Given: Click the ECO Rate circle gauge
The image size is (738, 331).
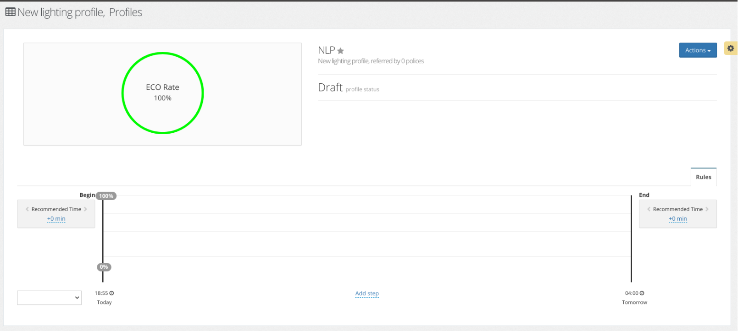Looking at the screenshot, I should (162, 93).
